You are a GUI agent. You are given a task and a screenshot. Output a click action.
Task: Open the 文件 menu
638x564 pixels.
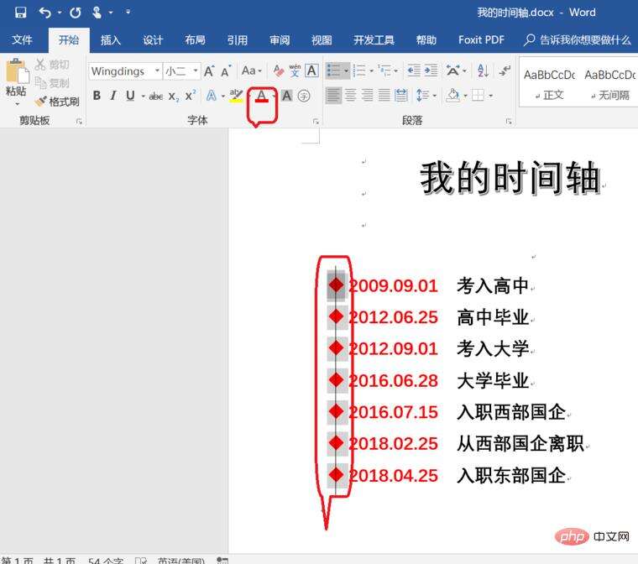point(22,40)
